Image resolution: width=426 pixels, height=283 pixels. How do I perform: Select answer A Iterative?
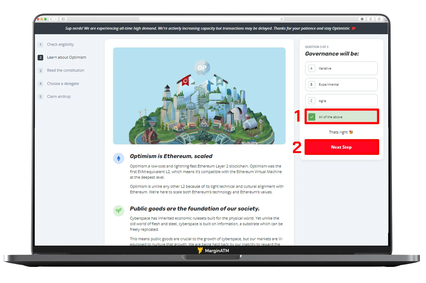tap(341, 68)
